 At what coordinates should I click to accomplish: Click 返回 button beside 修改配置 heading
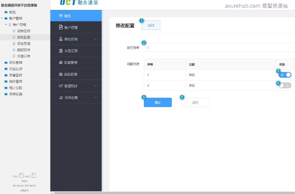click(151, 25)
